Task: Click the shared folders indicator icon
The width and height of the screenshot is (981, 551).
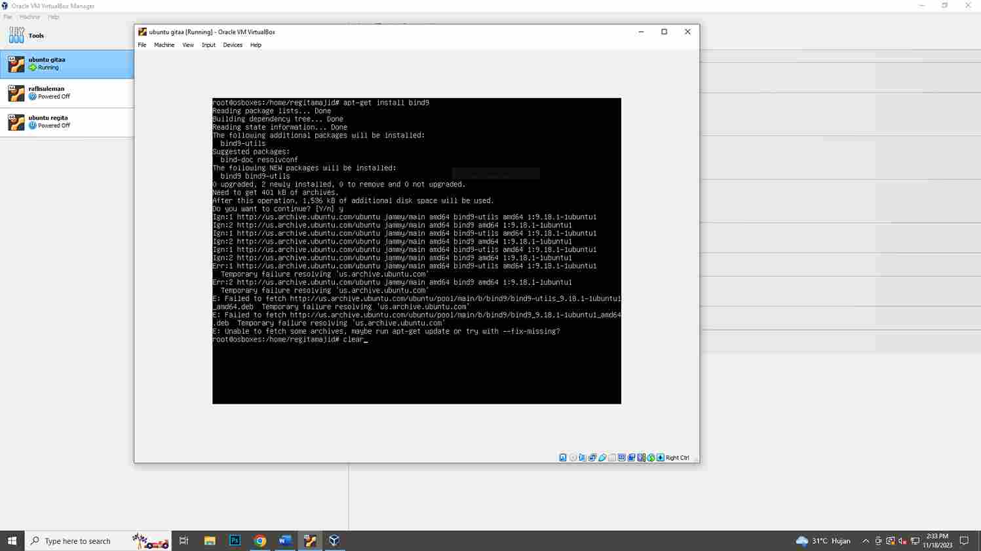Action: tap(612, 457)
